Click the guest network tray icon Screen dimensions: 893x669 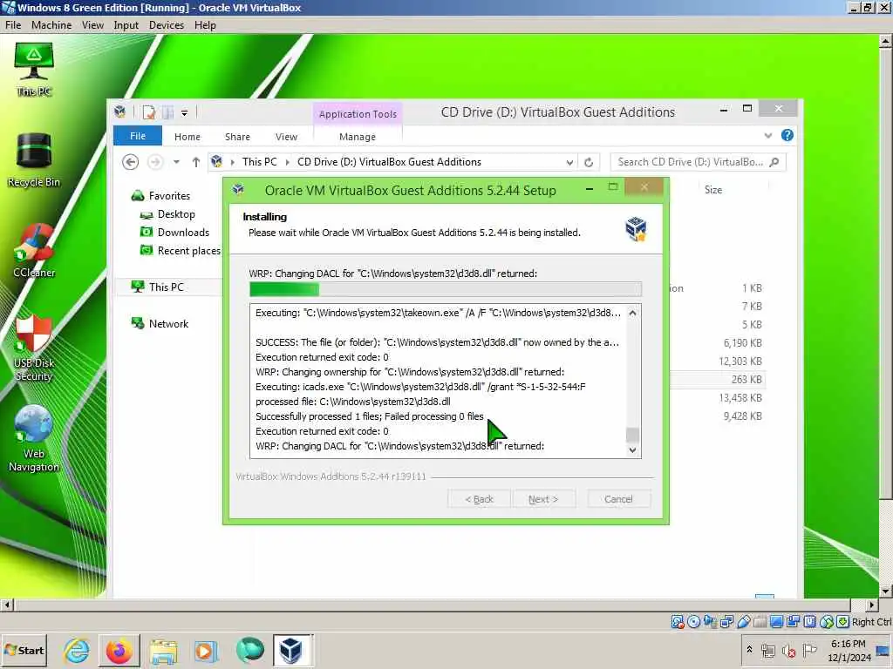click(x=767, y=650)
